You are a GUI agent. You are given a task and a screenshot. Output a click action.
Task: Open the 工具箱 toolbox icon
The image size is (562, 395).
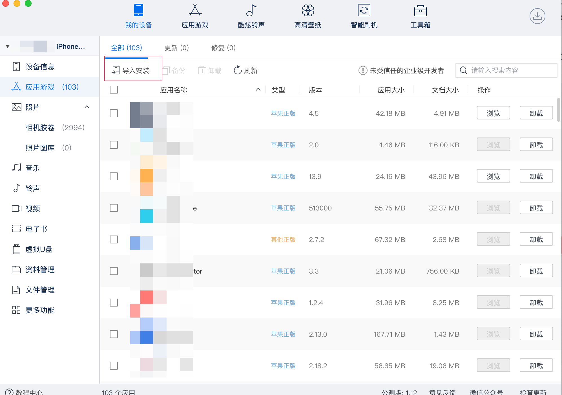[421, 10]
